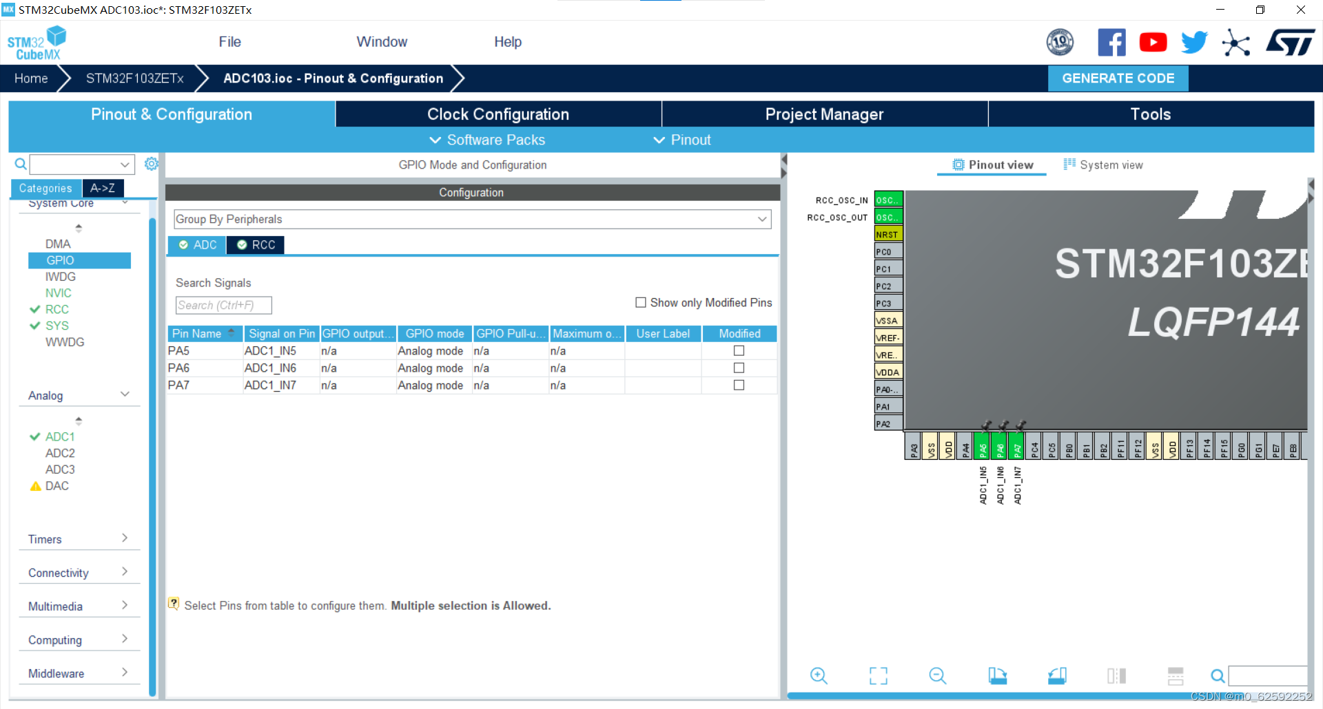
Task: Open the YouTube icon link
Action: pyautogui.click(x=1153, y=43)
